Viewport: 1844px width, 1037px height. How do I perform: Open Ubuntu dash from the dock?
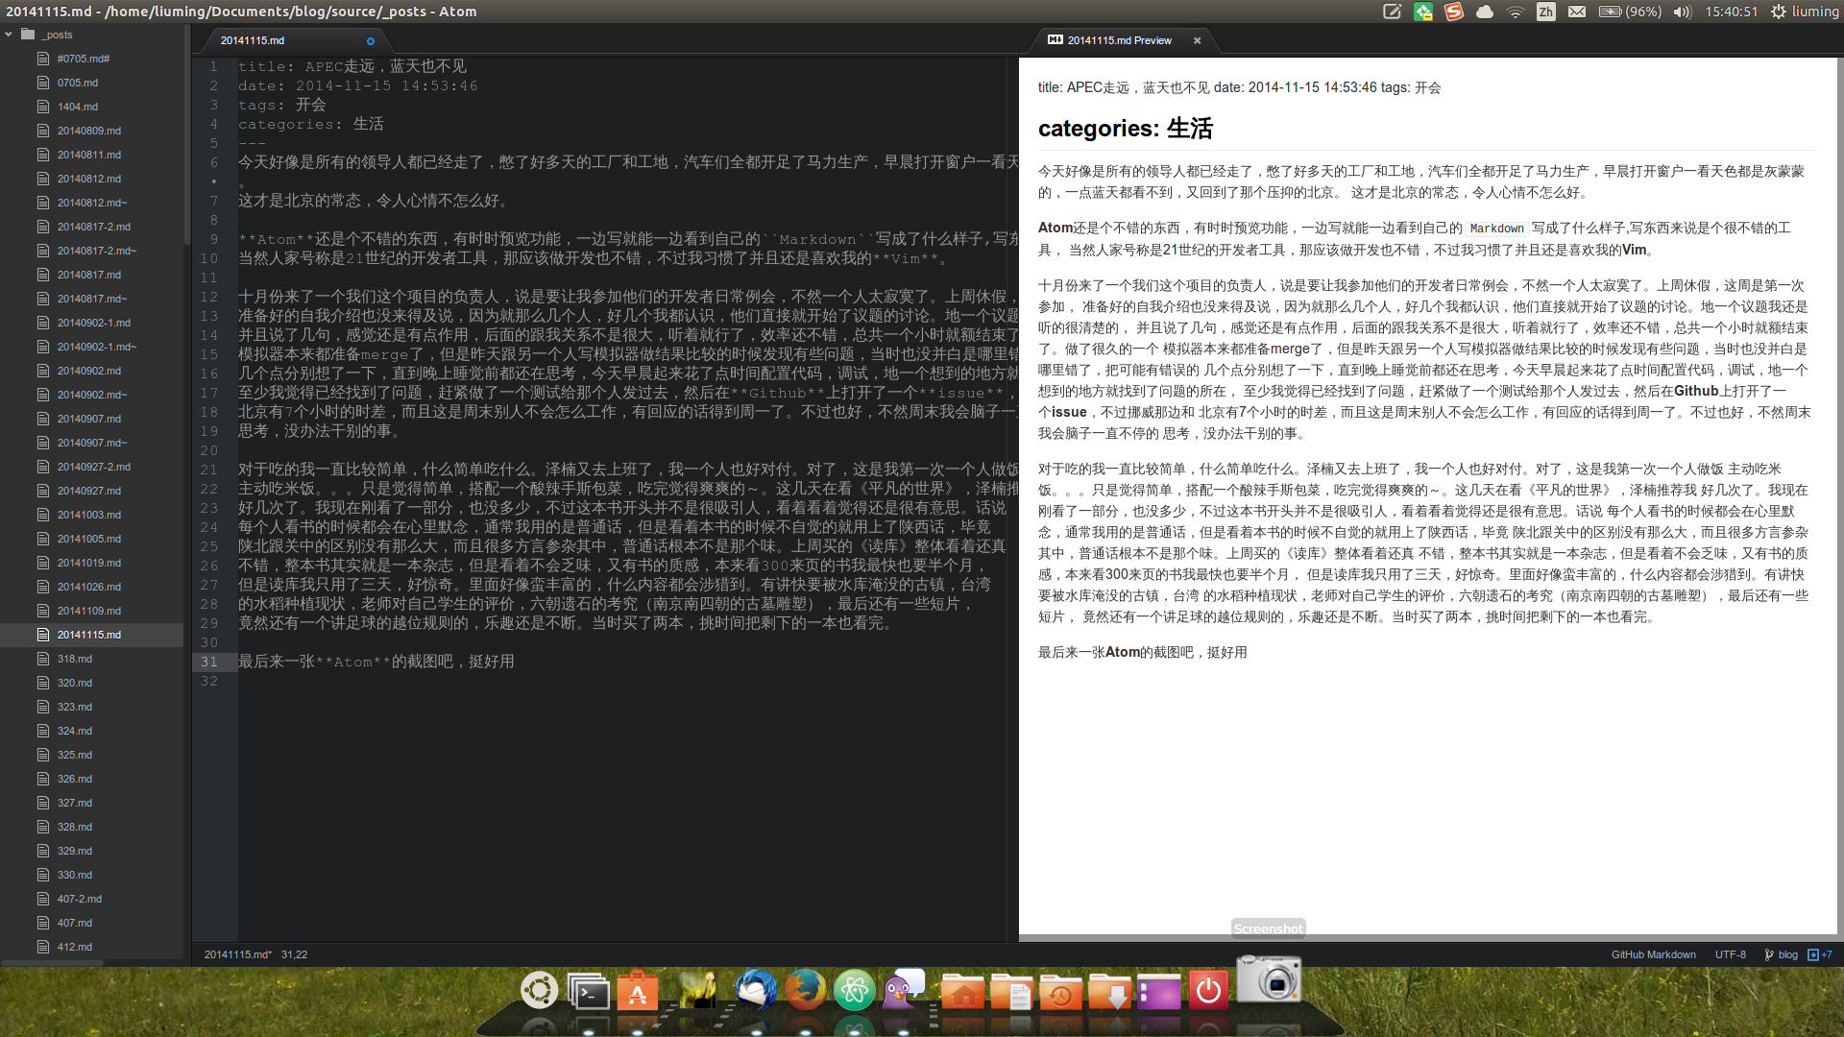click(x=539, y=990)
